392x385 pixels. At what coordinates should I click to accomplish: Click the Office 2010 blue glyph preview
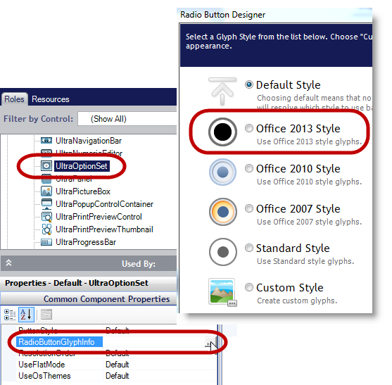tap(222, 172)
